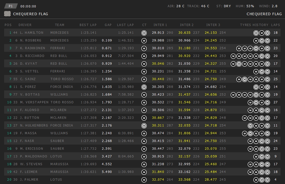285x184 pixels.
Task: Click the chequered flag icon
Action: (8, 14)
